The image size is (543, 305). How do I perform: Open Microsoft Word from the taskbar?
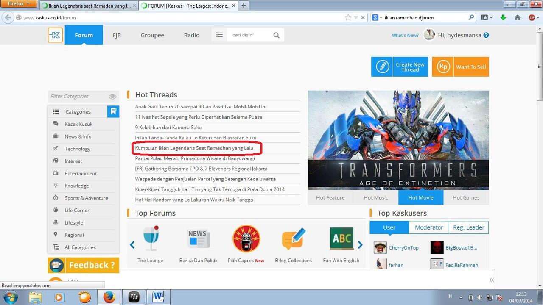(x=158, y=297)
